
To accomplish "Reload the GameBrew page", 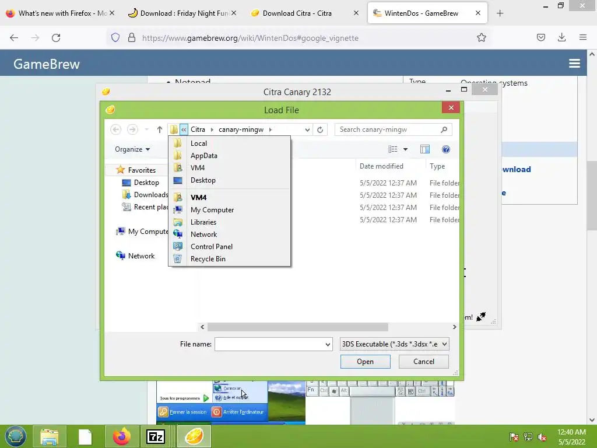I will [x=56, y=38].
